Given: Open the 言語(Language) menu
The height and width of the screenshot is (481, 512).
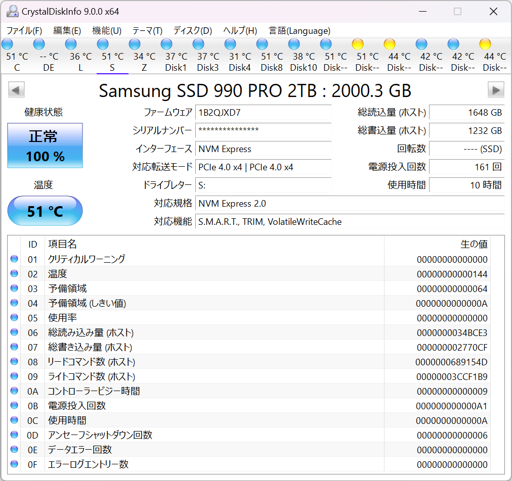Looking at the screenshot, I should (x=299, y=31).
